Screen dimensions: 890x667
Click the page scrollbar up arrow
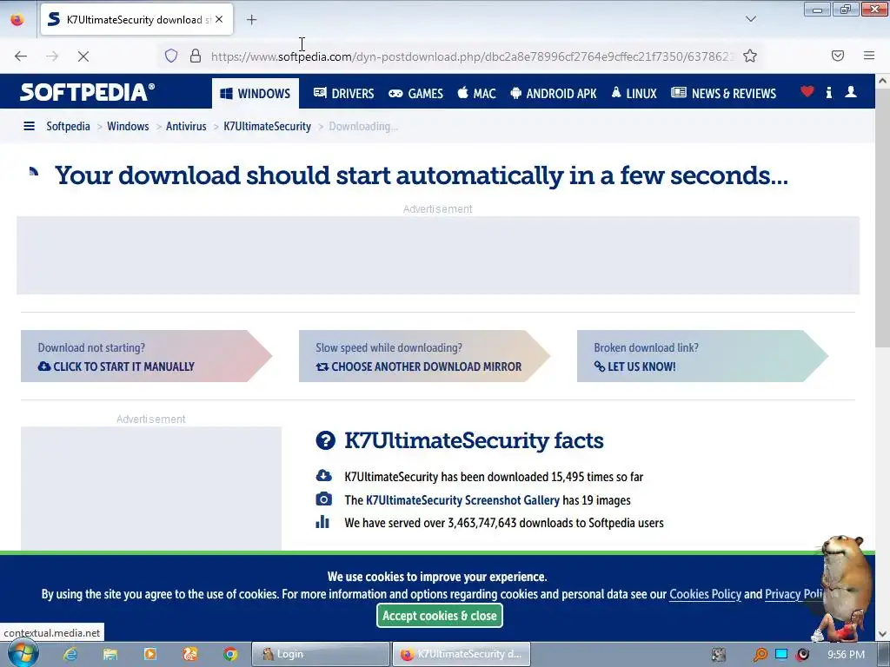[x=883, y=81]
